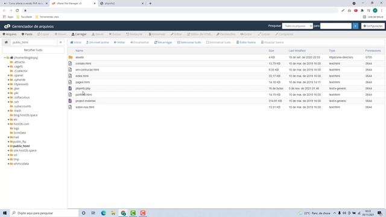The height and width of the screenshot is (217, 386).
Task: Click the Editor de HTML toolbar button
Action: pyautogui.click(x=199, y=34)
